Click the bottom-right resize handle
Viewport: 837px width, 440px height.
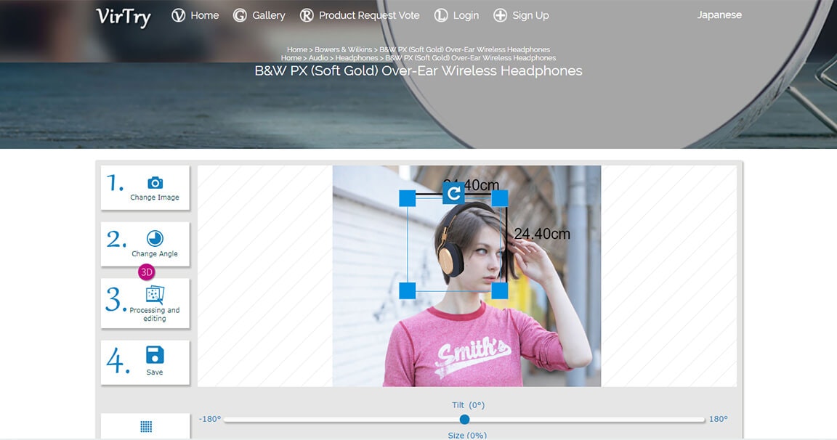500,290
